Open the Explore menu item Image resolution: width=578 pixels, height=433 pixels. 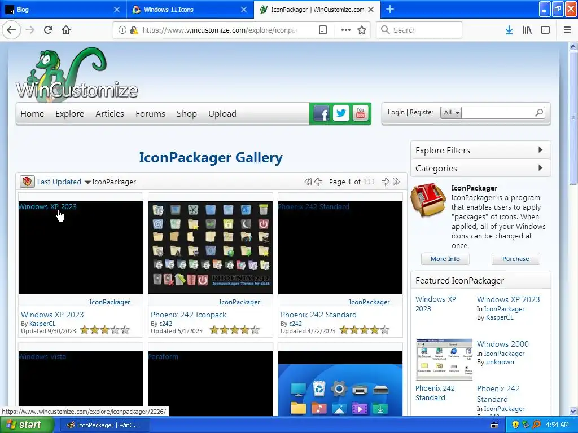point(69,114)
